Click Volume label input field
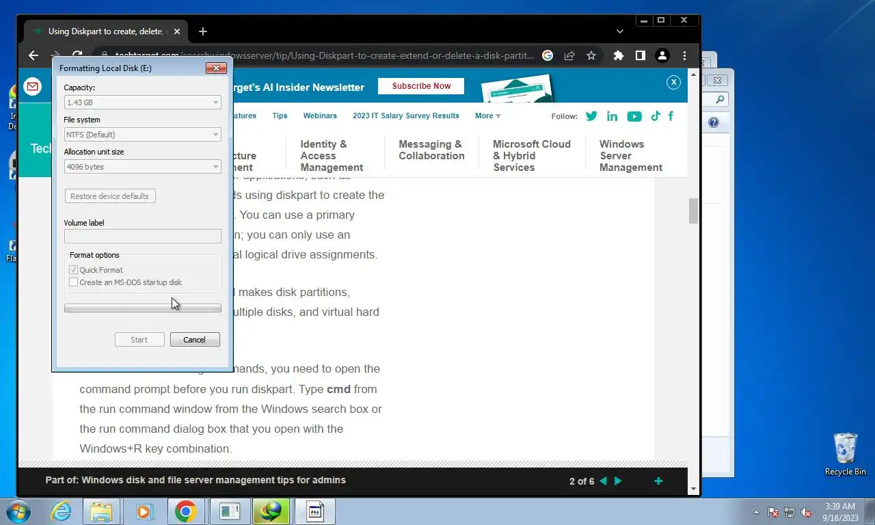The image size is (875, 525). tap(142, 237)
